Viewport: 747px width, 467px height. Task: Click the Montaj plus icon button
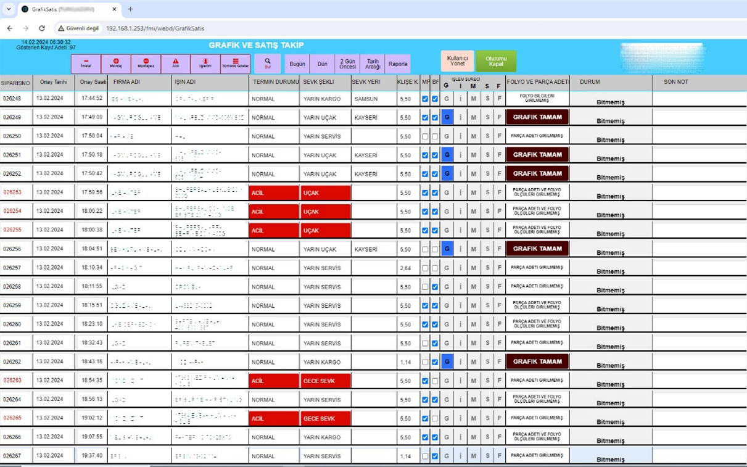point(116,64)
